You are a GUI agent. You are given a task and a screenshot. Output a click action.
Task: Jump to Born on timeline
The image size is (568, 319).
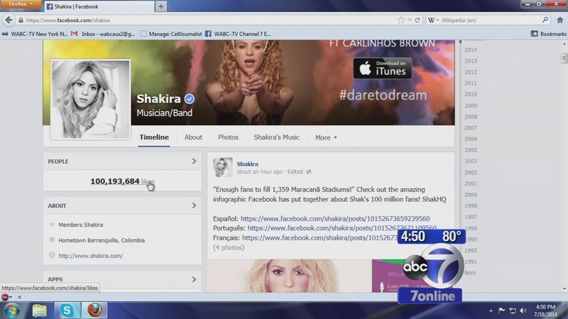point(470,273)
